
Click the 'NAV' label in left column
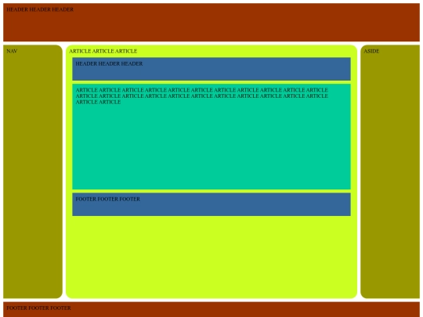click(x=12, y=51)
